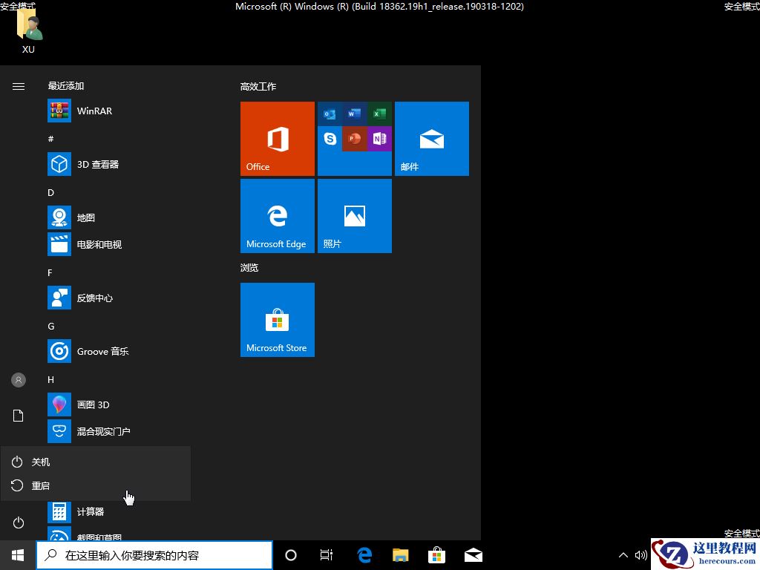The image size is (760, 570).
Task: Click the Office tile
Action: tap(278, 139)
